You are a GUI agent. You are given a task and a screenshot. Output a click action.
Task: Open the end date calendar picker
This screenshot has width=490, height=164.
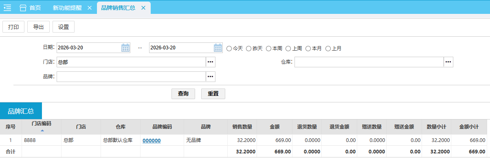click(x=218, y=48)
